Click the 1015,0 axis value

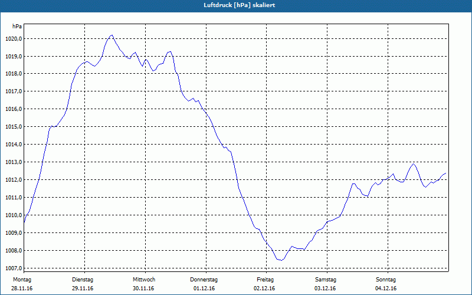click(14, 127)
